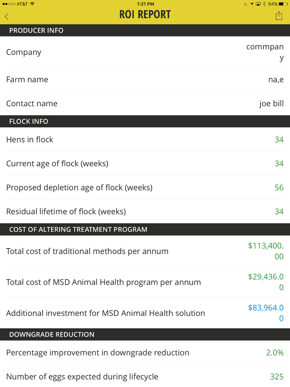Tap the back arrow icon

[x=7, y=16]
